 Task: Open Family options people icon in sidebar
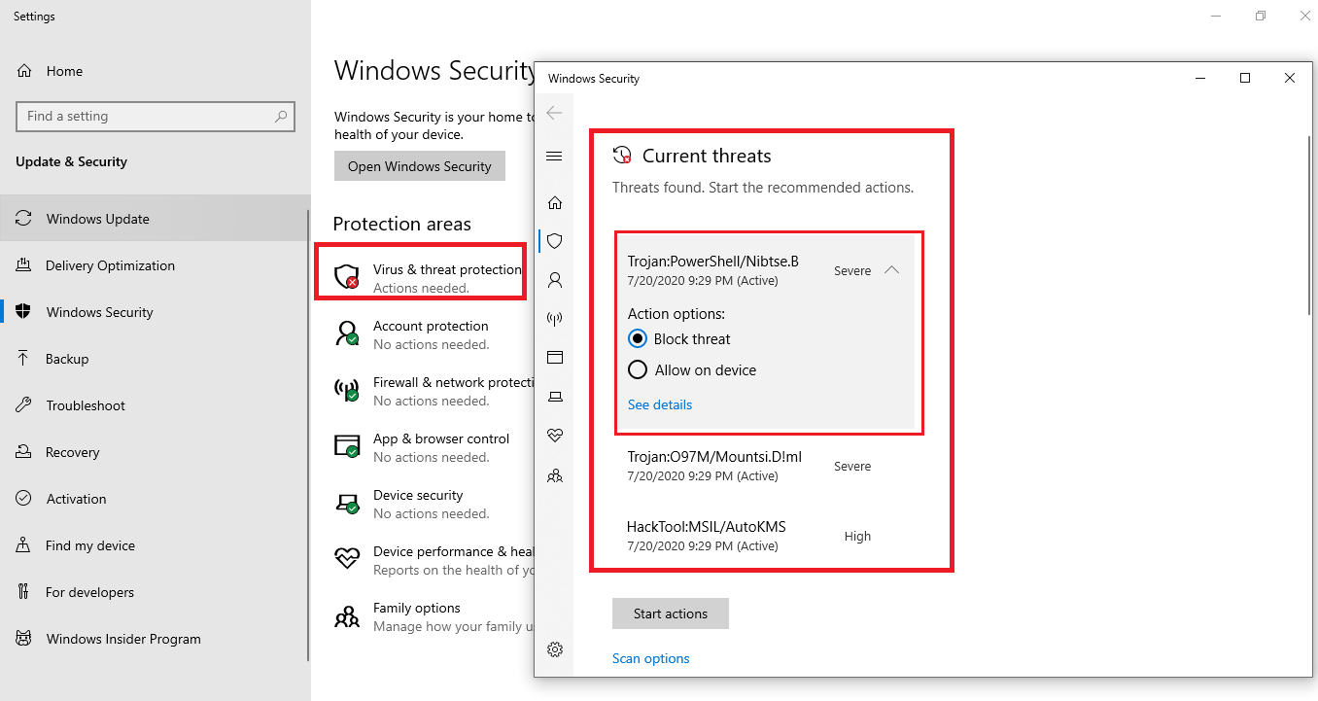555,475
